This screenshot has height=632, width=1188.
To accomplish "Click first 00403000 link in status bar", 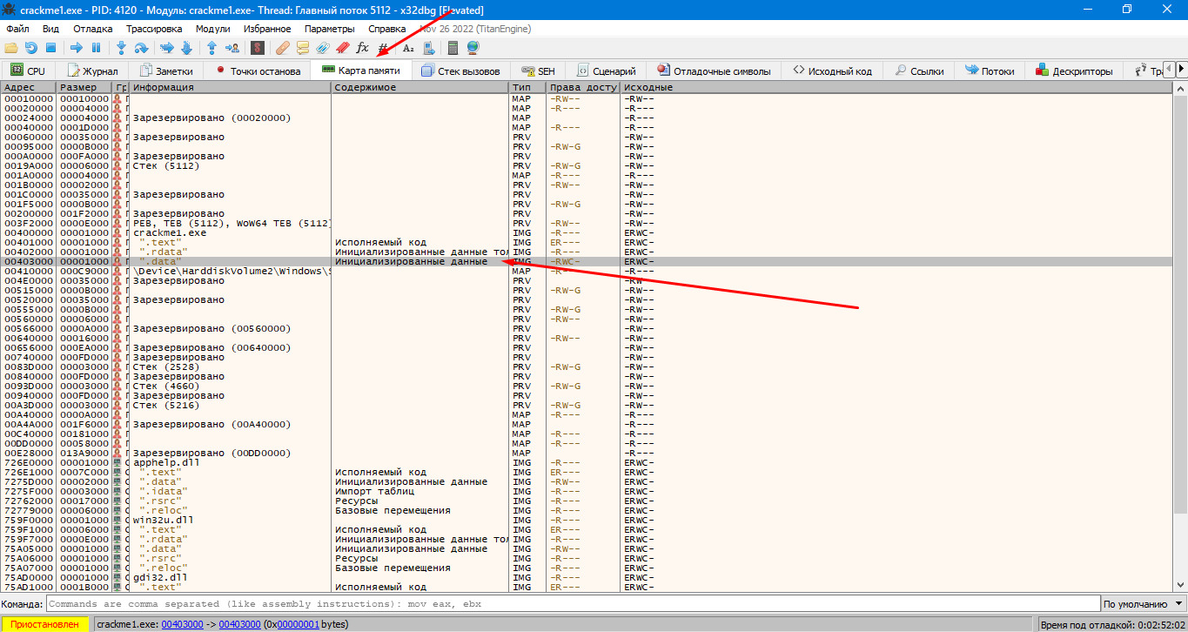I will [x=183, y=624].
